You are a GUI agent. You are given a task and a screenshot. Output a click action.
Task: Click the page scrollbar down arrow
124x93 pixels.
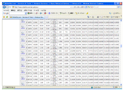[x=121, y=85]
